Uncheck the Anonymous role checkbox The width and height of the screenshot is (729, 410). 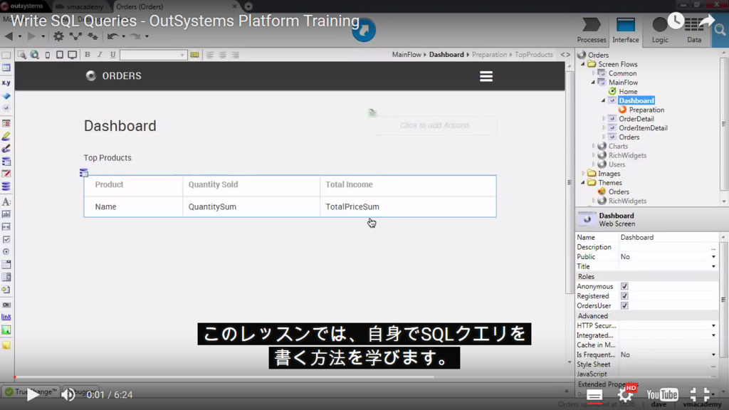tap(624, 285)
